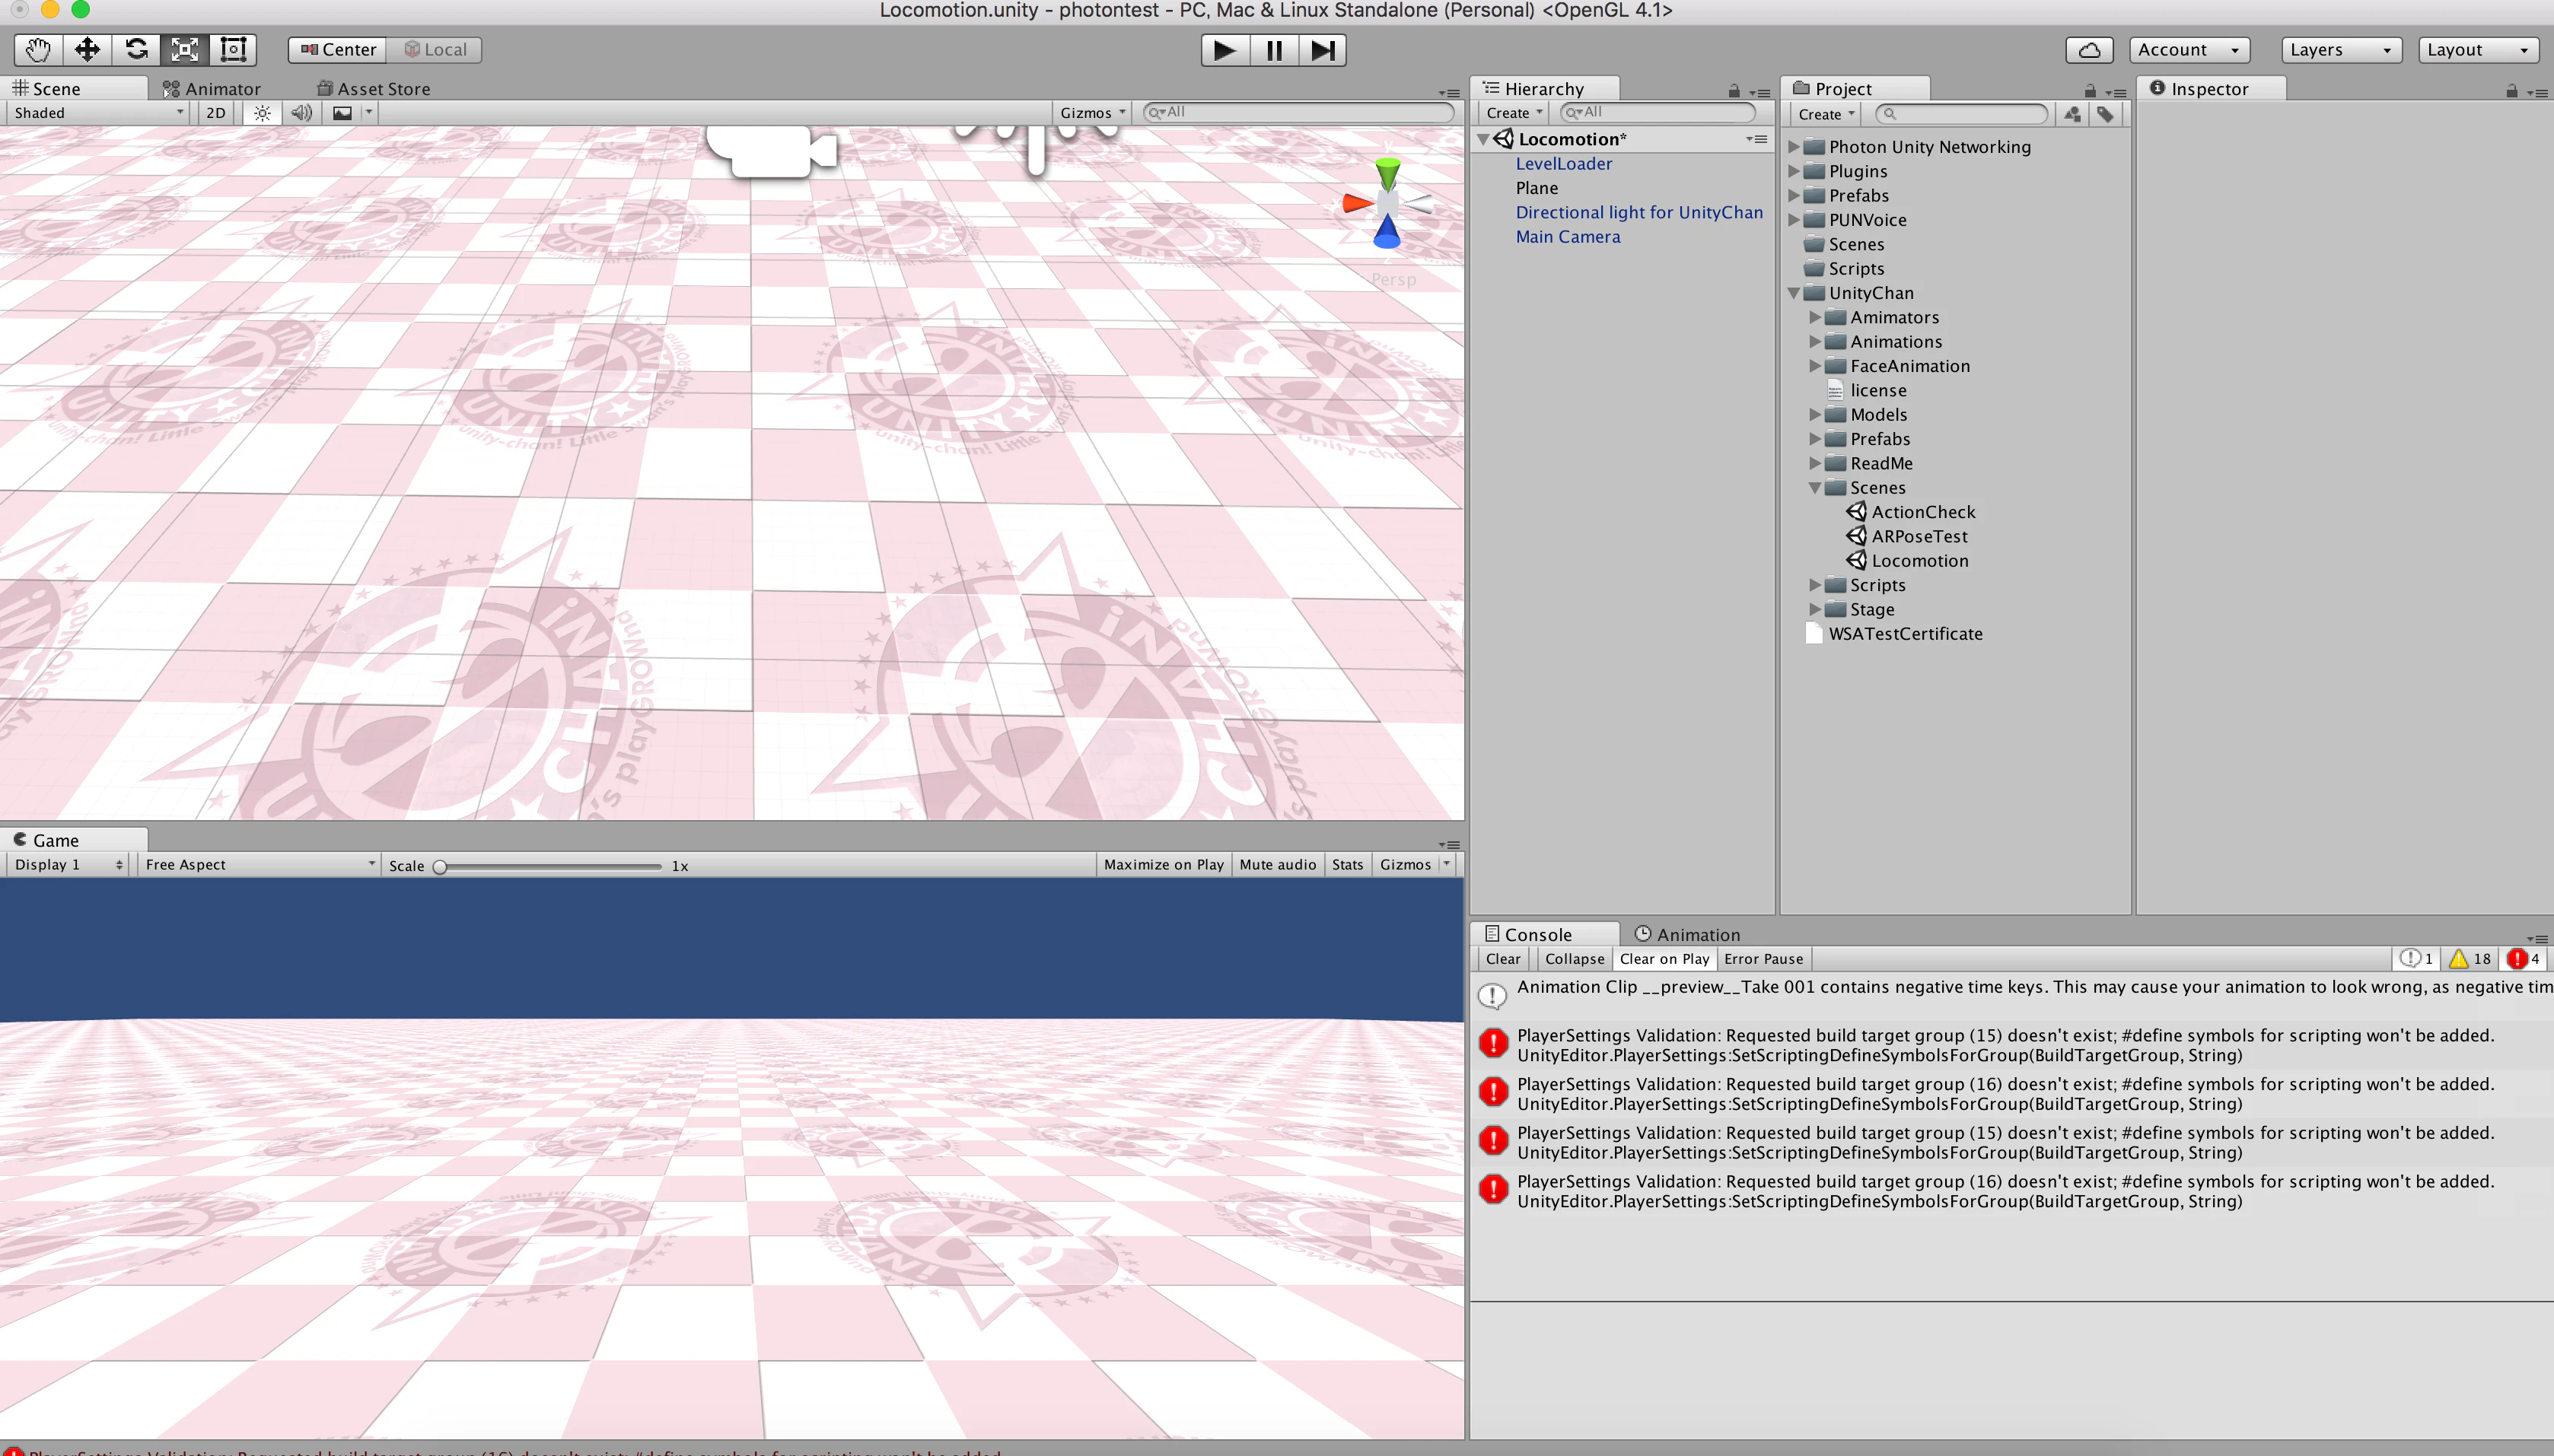Lock the Hierarchy panel
The height and width of the screenshot is (1456, 2554).
click(x=1734, y=90)
